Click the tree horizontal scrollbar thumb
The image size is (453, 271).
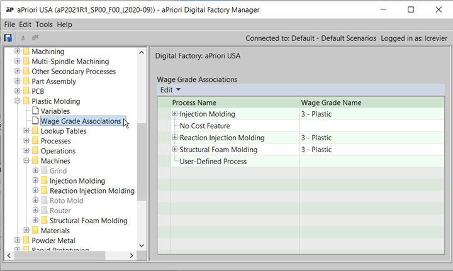(60, 255)
